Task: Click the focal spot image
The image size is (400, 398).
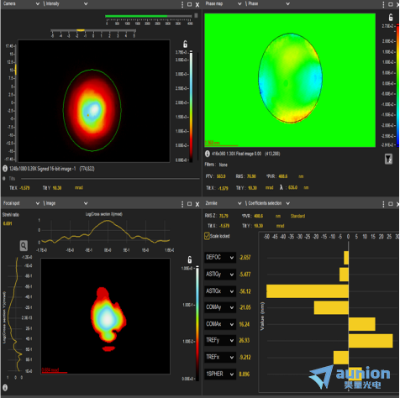Action: coord(106,316)
